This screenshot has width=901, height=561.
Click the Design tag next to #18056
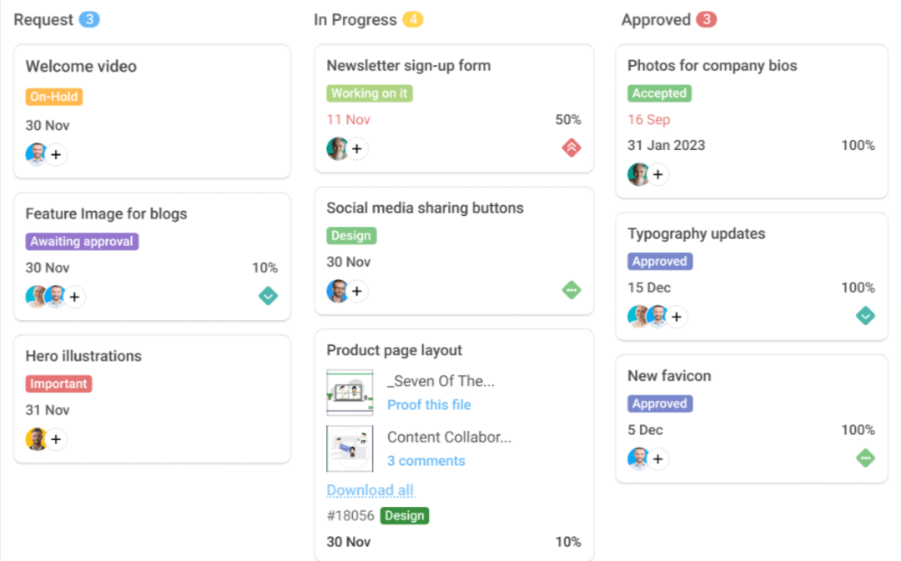tap(405, 515)
